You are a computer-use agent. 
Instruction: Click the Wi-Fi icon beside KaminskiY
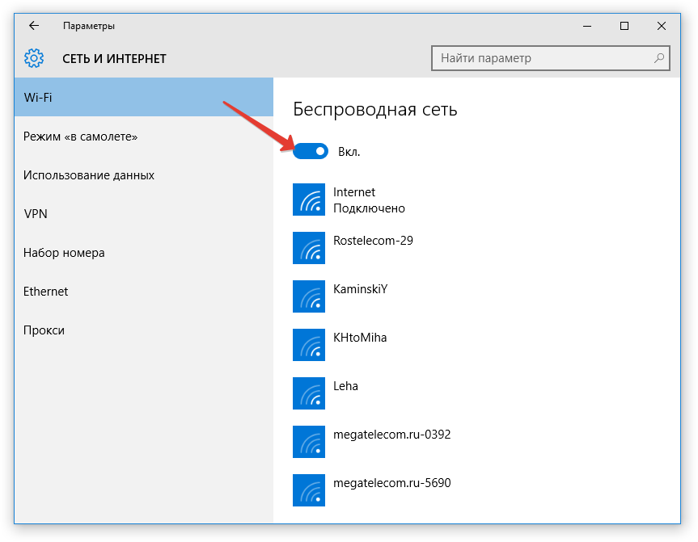click(309, 296)
